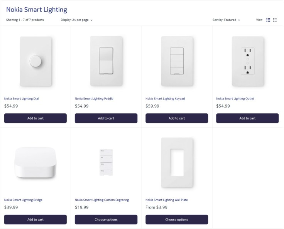Open Nokia Smart Lighting Custom Engraving link
This screenshot has height=229, width=284.
pos(102,200)
